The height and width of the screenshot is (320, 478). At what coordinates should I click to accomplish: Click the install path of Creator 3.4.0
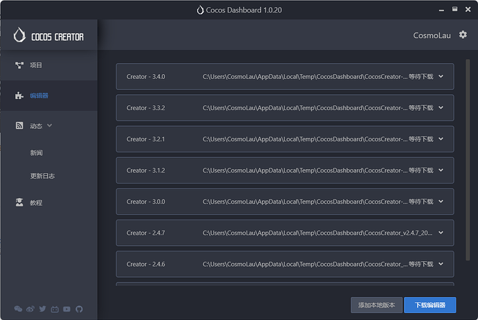point(305,76)
